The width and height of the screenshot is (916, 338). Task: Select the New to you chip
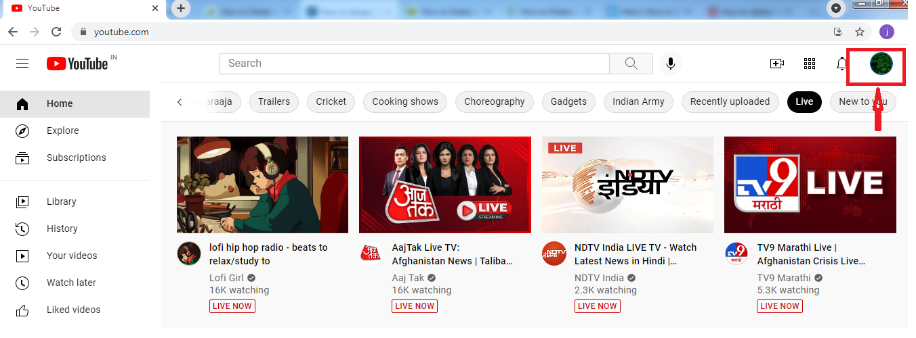coord(862,102)
